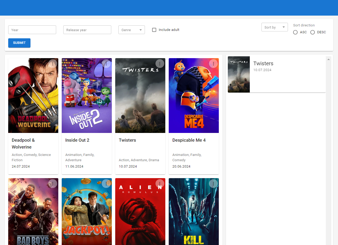Open the options menu on the Bad Boys poster

[x=52, y=183]
